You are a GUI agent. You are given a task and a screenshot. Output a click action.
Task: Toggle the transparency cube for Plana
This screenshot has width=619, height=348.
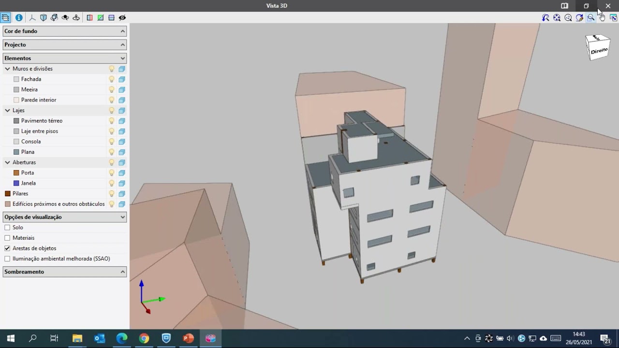pos(122,152)
